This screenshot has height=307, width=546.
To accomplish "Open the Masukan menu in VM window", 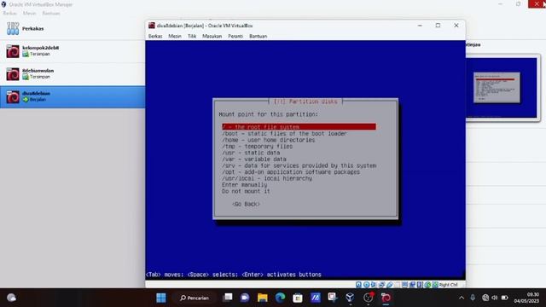I will [x=212, y=36].
